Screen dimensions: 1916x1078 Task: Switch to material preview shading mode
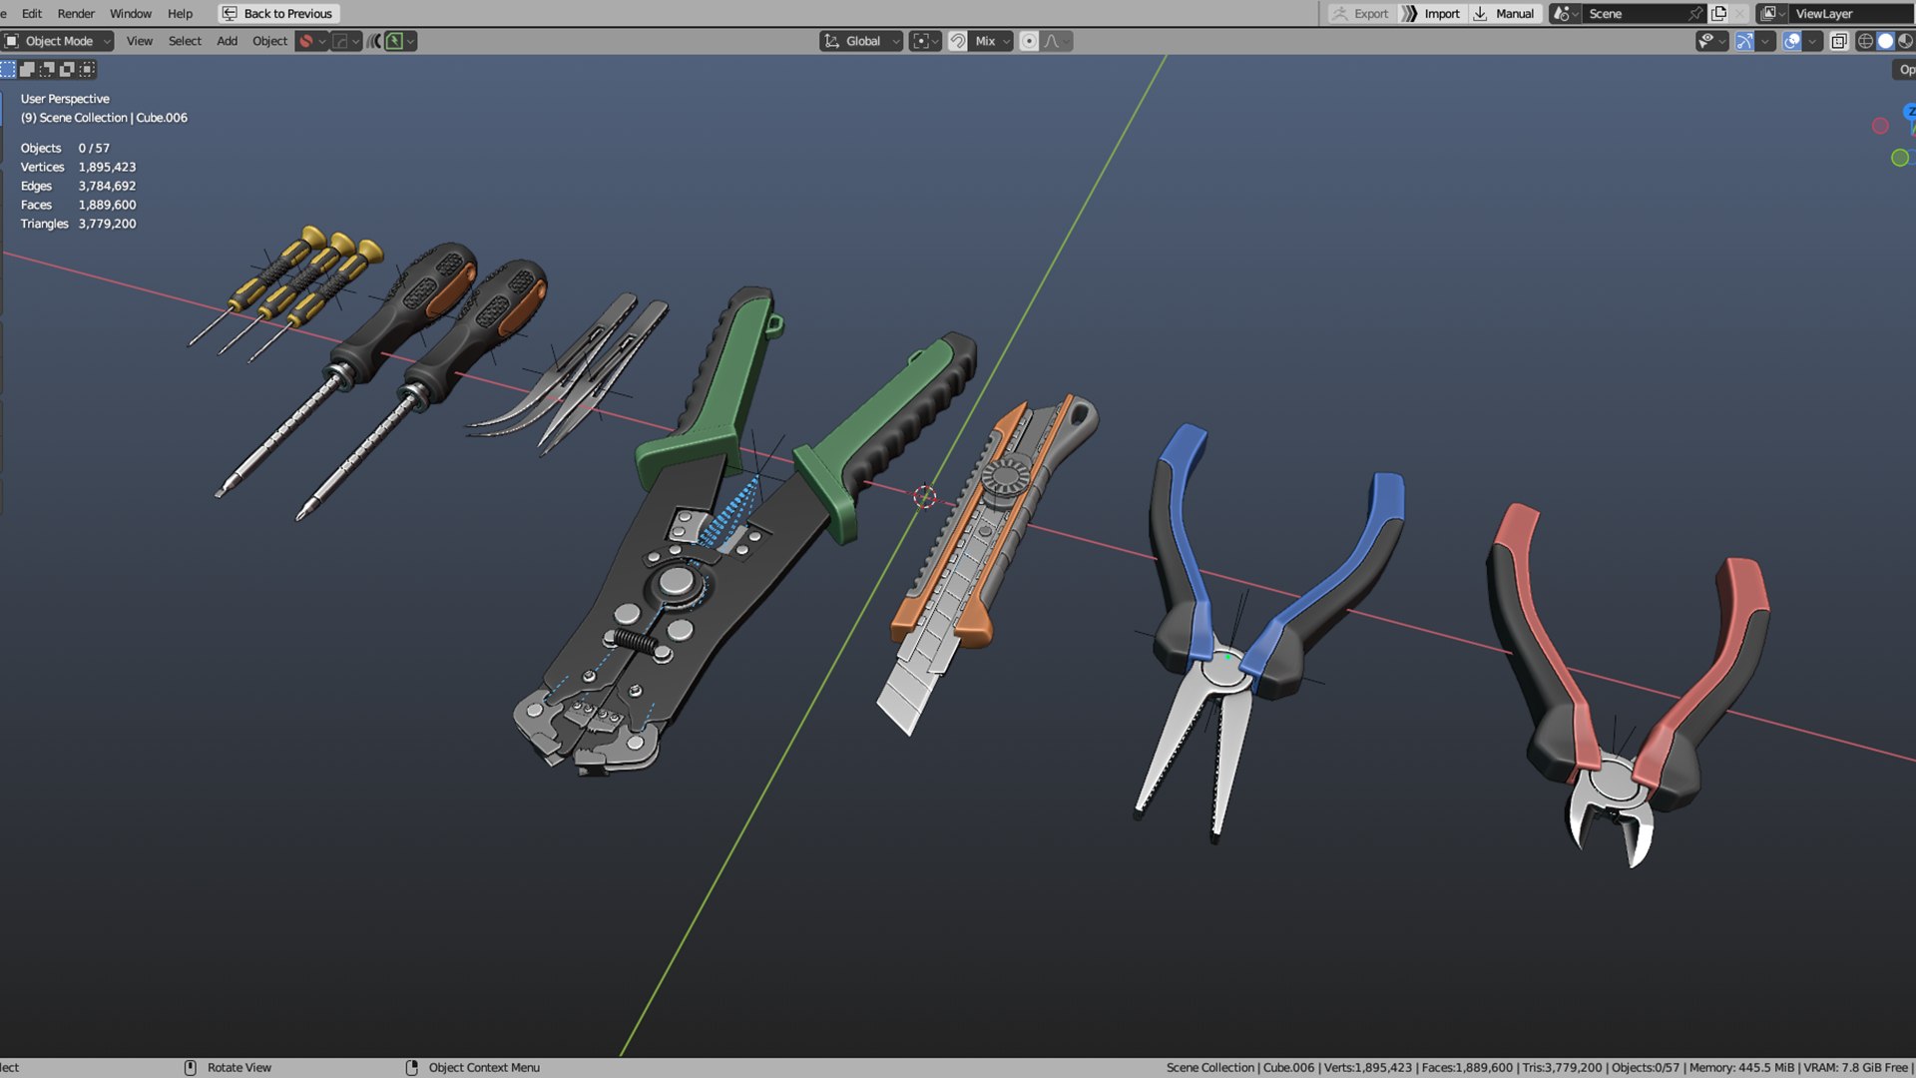(1905, 41)
